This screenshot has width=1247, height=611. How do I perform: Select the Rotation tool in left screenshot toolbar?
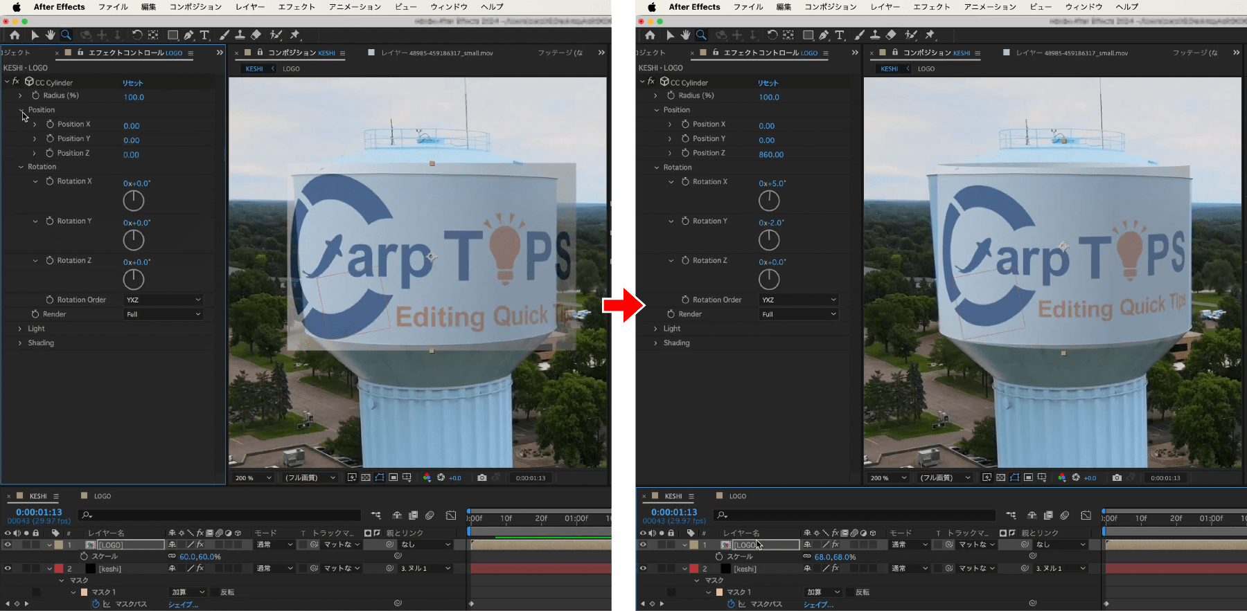pos(137,35)
